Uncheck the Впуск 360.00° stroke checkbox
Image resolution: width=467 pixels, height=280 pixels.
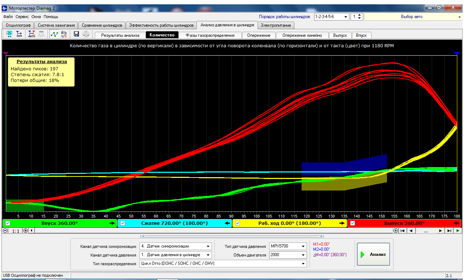click(8, 223)
